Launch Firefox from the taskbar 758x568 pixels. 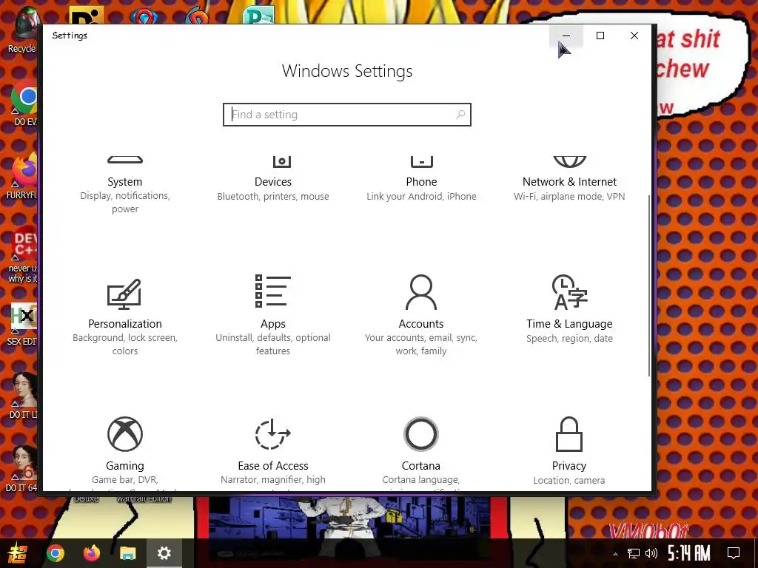pyautogui.click(x=91, y=553)
